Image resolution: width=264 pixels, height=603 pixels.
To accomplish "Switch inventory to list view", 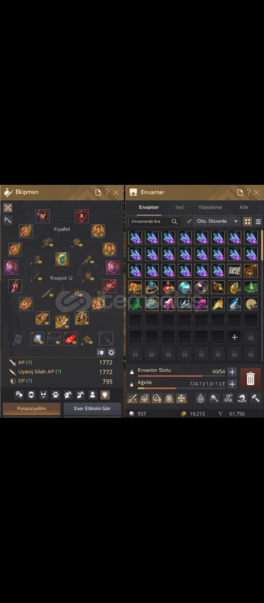I will 258,222.
